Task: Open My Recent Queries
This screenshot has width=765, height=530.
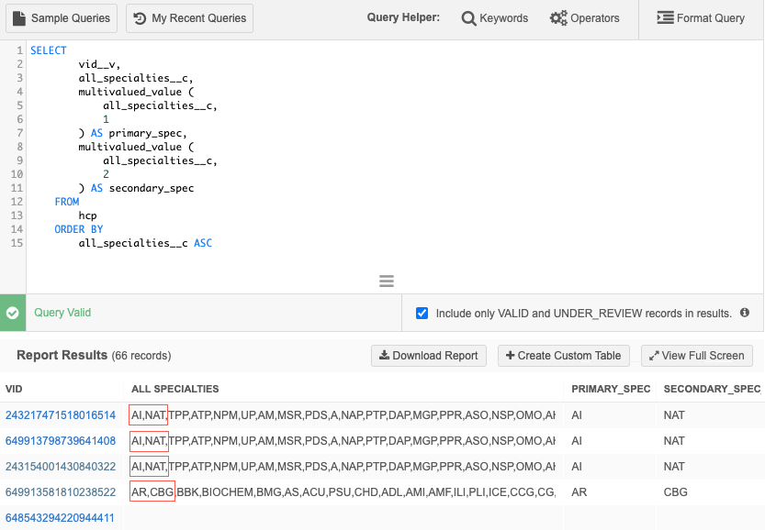Action: point(189,18)
